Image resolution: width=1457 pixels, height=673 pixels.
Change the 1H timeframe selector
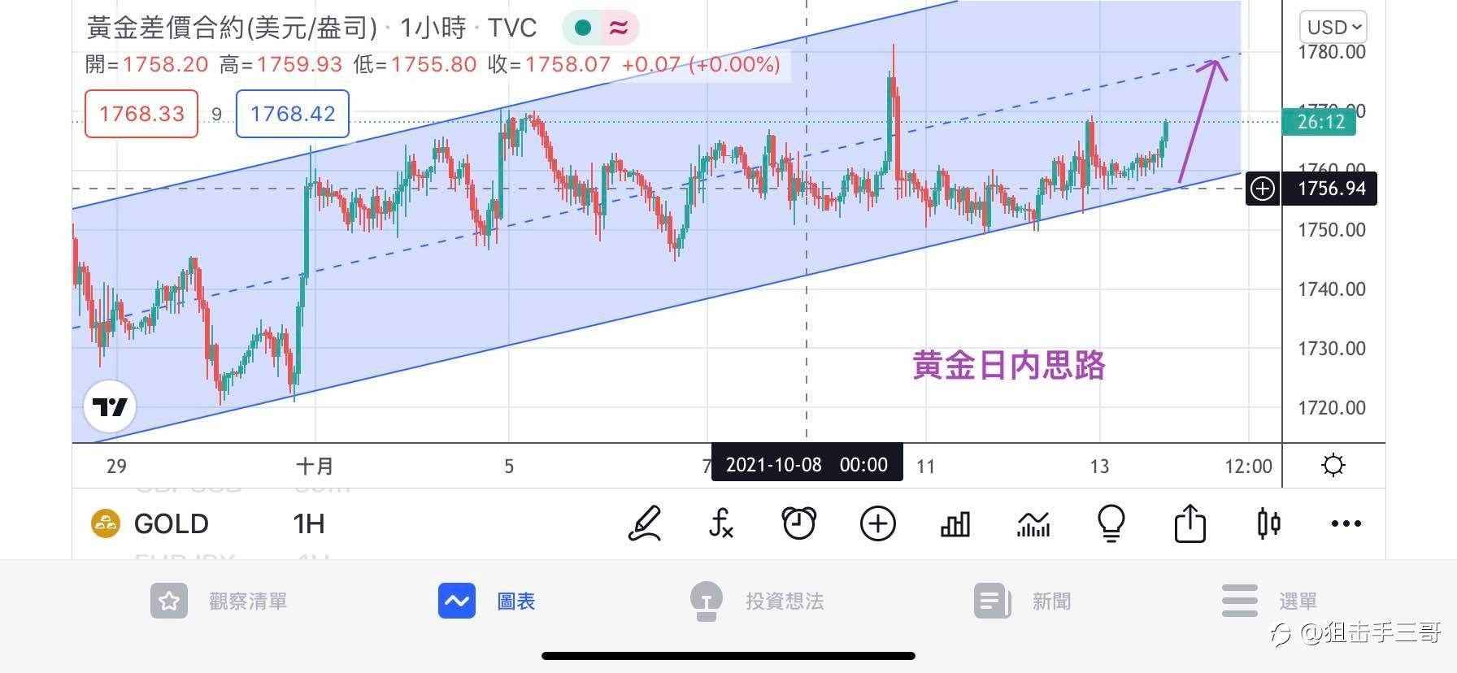click(x=309, y=523)
